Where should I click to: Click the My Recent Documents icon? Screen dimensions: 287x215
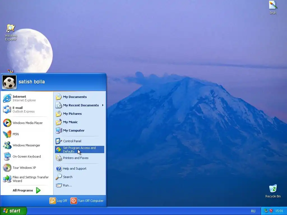pos(59,105)
